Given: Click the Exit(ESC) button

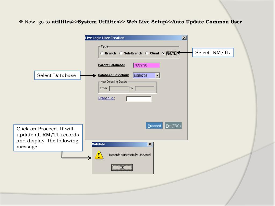Looking at the screenshot, I should click(x=173, y=126).
